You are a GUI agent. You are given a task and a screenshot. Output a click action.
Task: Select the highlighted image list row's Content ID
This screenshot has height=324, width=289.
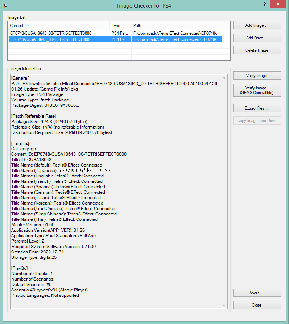(51, 39)
